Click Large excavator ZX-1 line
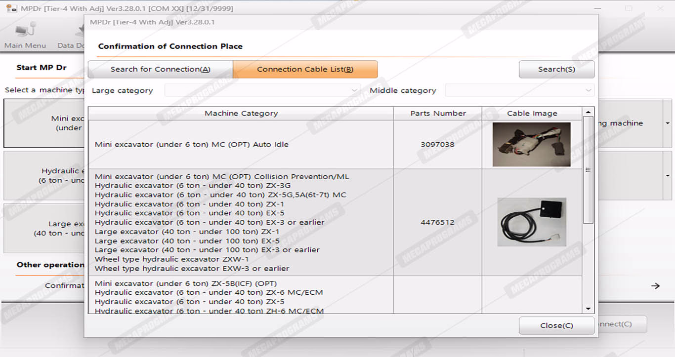Viewport: 675px width, 357px height. click(x=187, y=232)
